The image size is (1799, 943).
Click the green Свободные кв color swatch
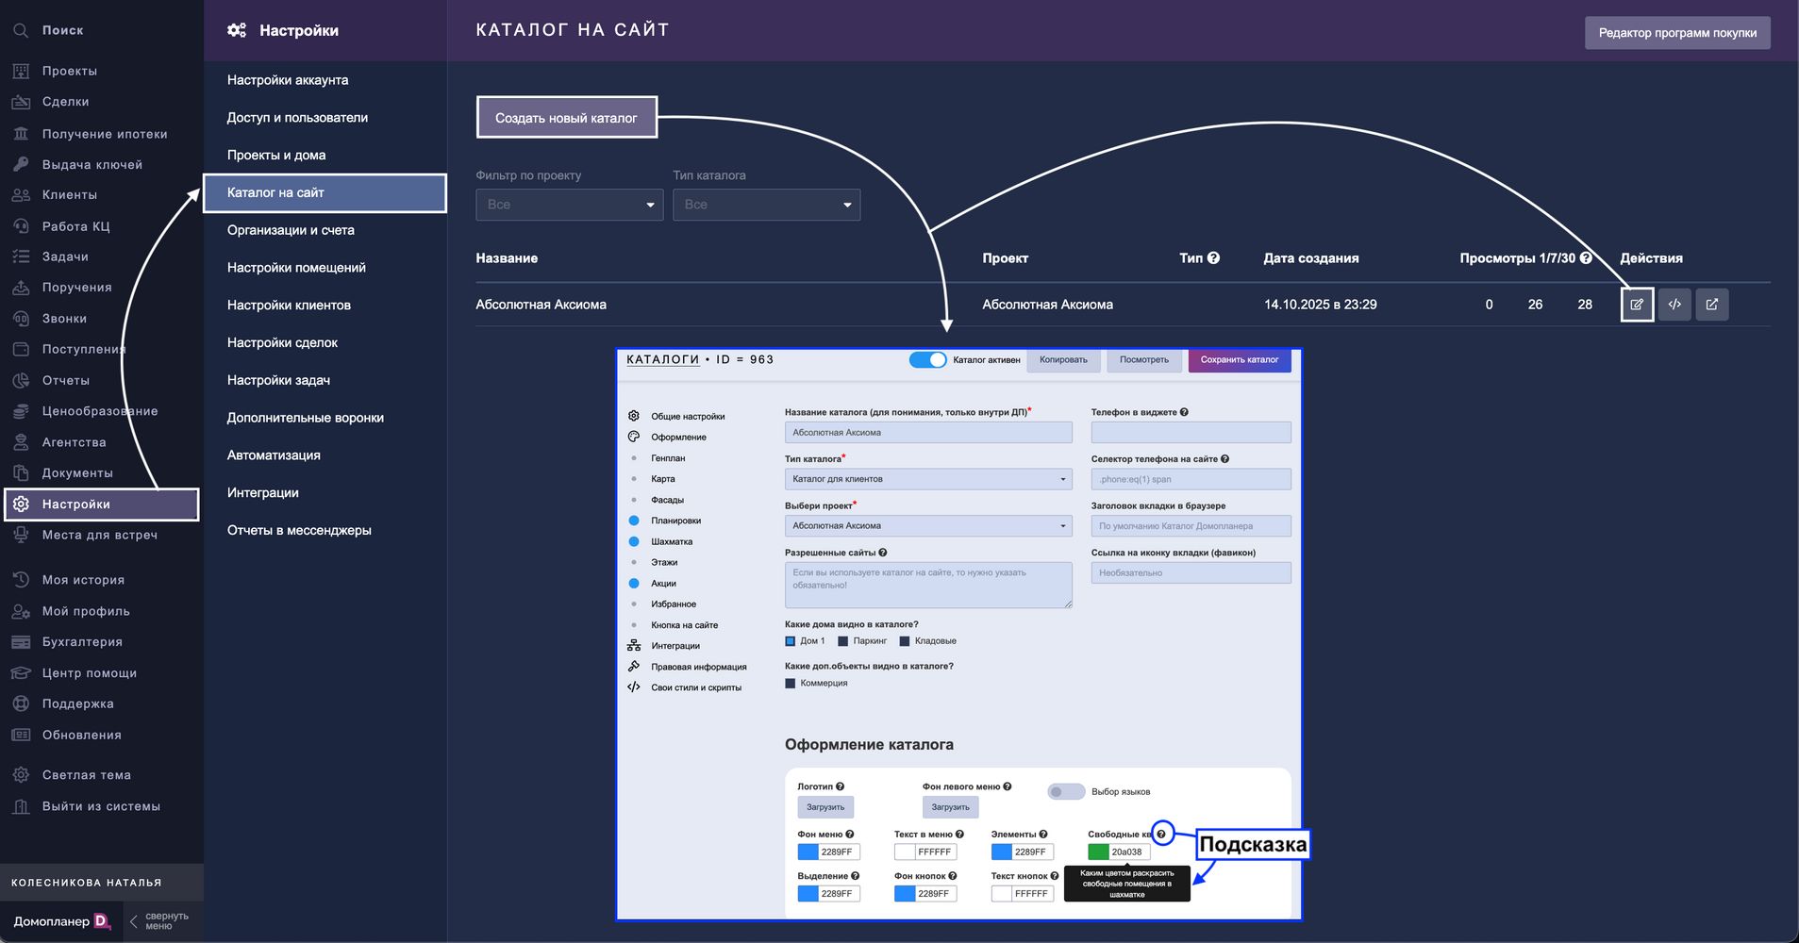[x=1098, y=852]
